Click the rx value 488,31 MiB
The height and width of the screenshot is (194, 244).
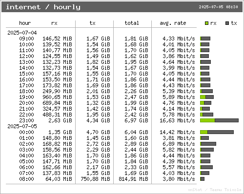57,115
